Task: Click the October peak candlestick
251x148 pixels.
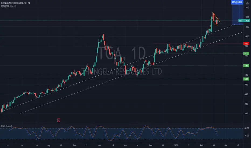Action: (x=103, y=37)
